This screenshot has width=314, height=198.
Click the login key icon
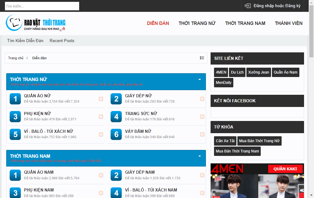(x=248, y=6)
